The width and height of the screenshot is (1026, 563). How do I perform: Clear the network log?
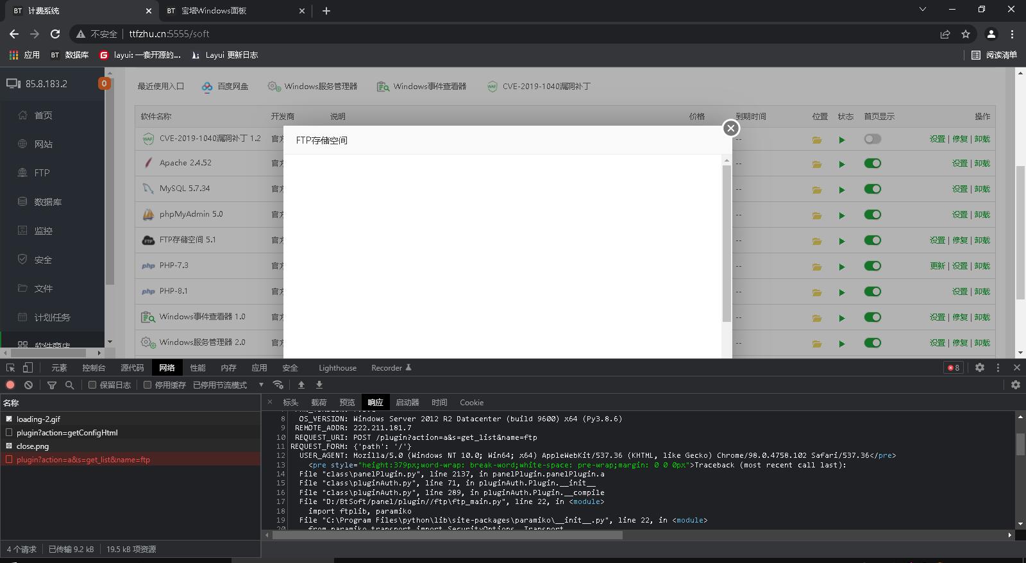click(x=28, y=385)
